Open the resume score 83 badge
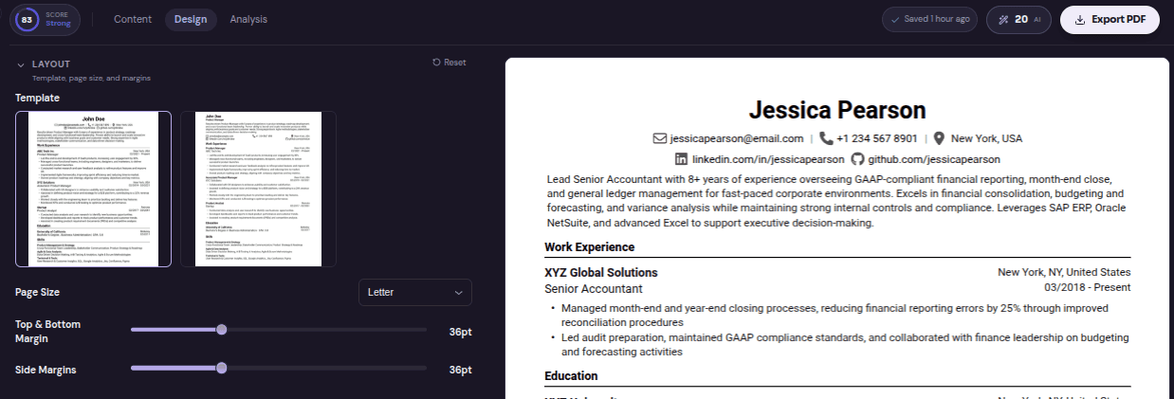1174x399 pixels. (x=45, y=19)
